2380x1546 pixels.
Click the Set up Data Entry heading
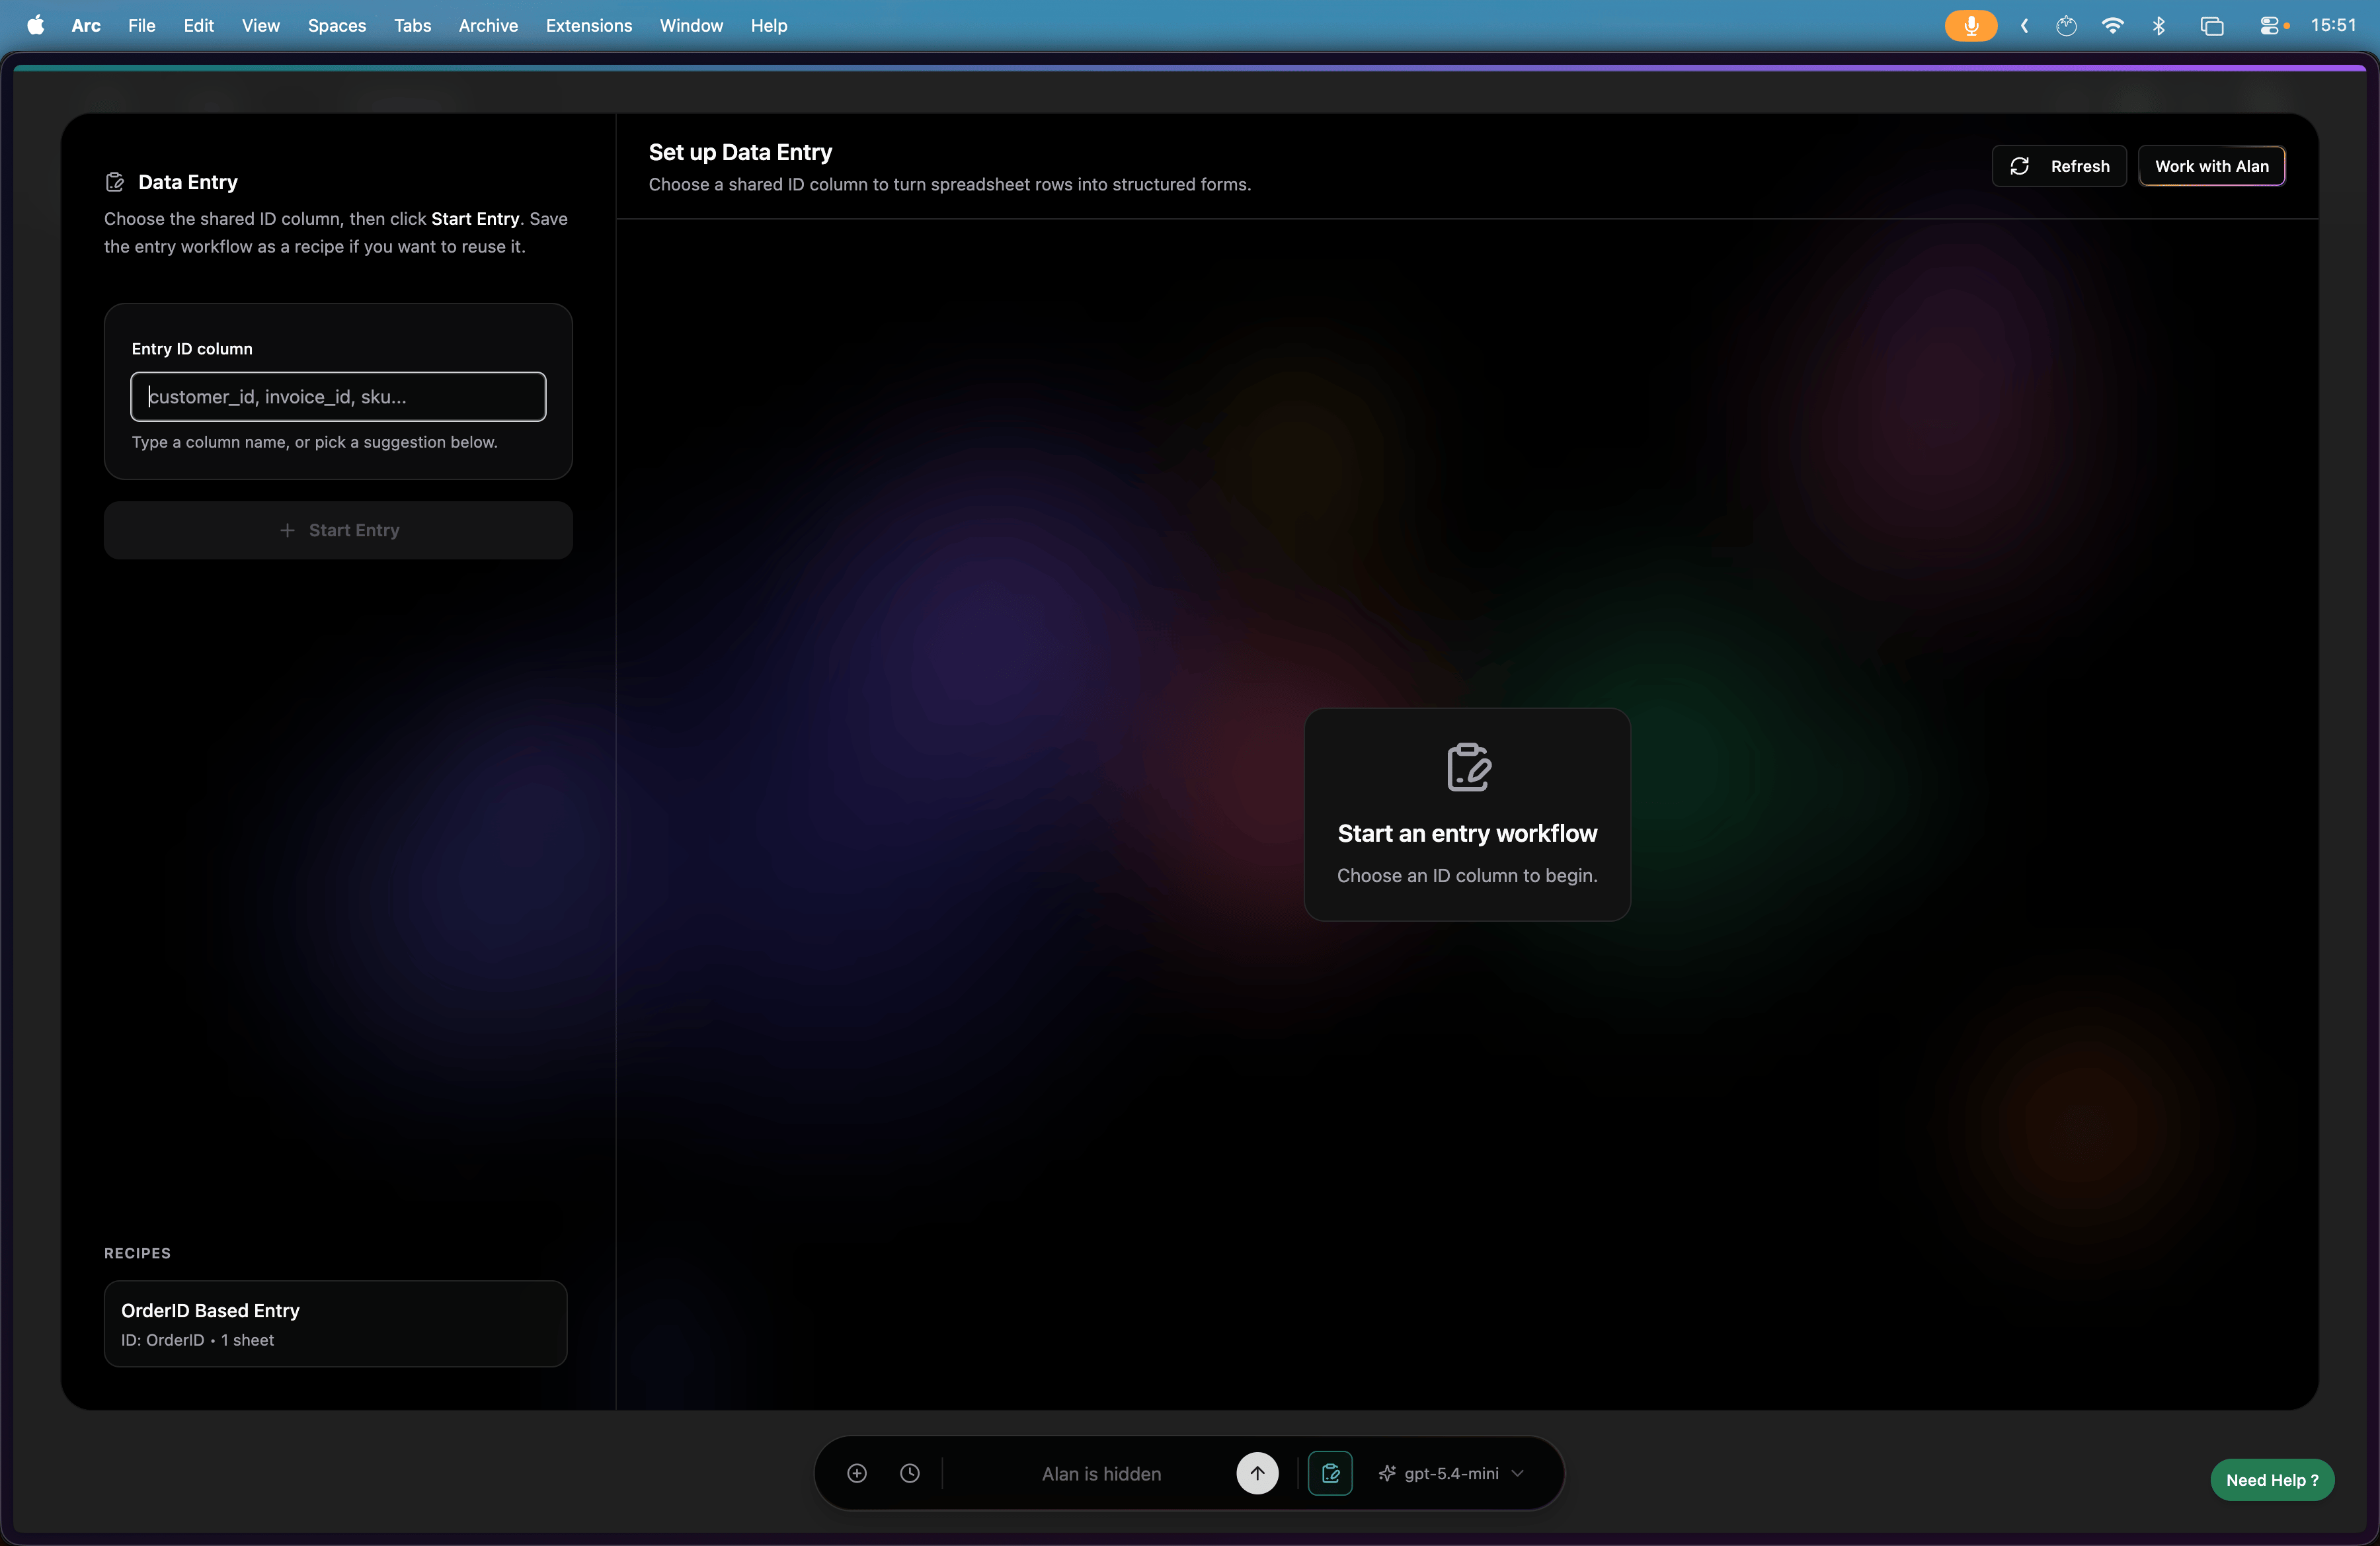[740, 152]
